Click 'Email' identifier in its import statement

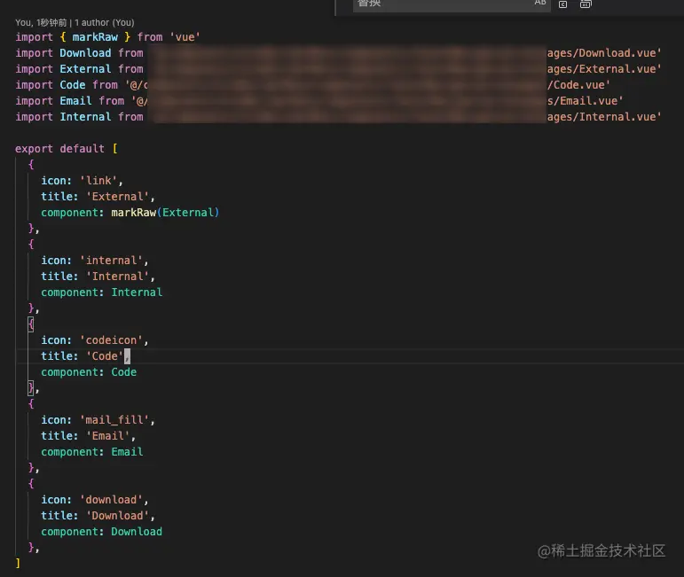(x=75, y=101)
